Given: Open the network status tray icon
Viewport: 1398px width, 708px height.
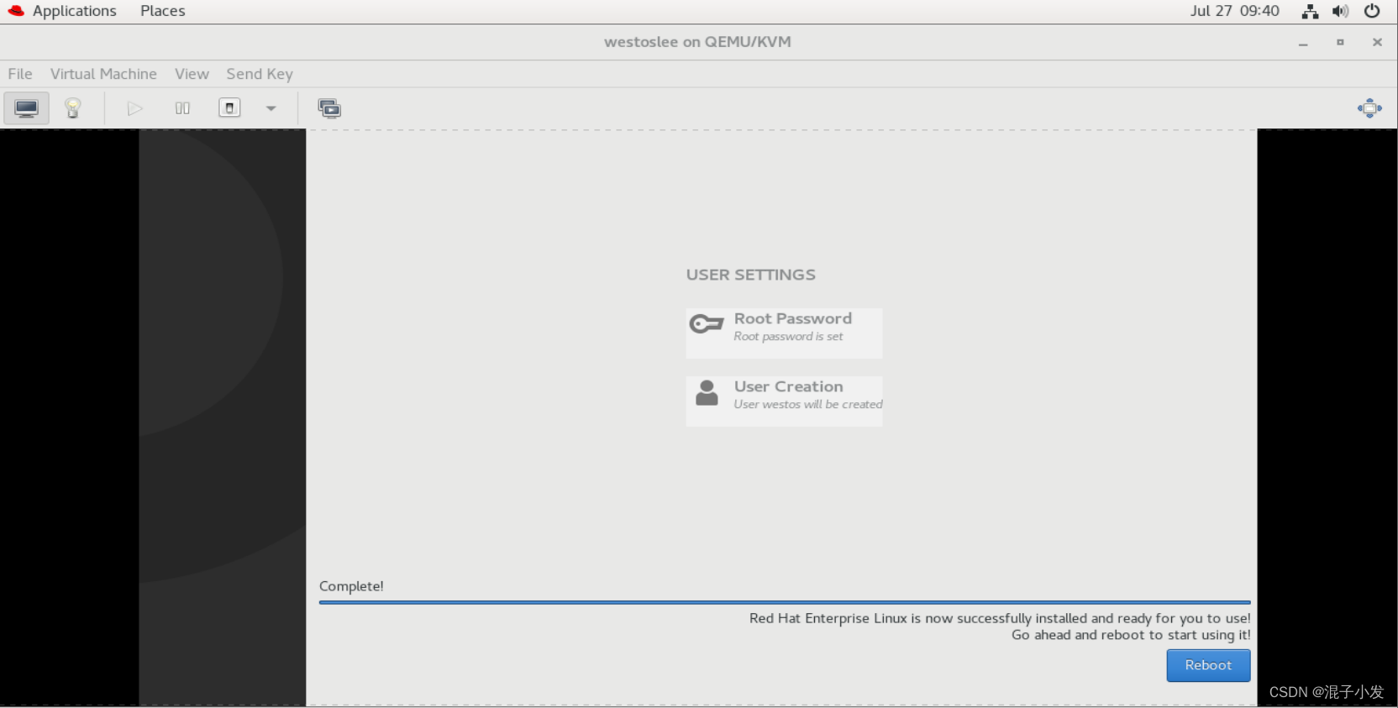Looking at the screenshot, I should (x=1310, y=11).
